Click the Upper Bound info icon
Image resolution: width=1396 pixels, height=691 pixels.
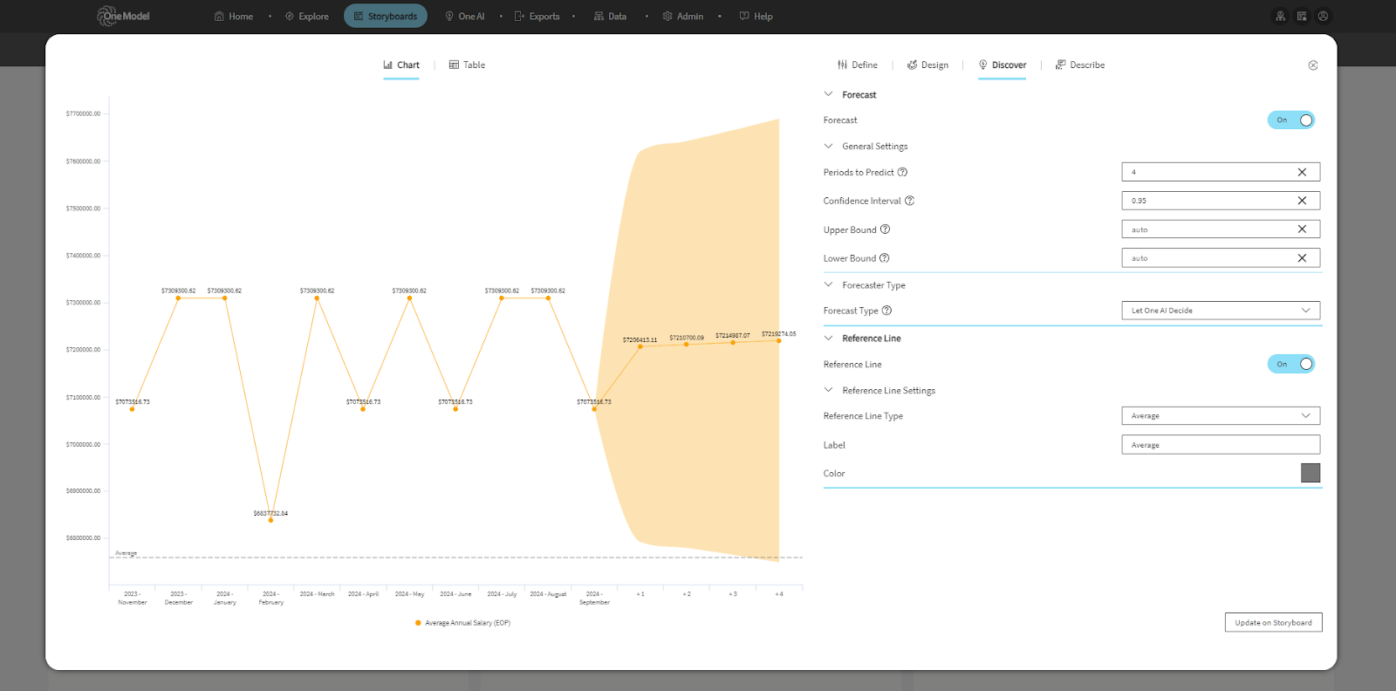coord(885,229)
